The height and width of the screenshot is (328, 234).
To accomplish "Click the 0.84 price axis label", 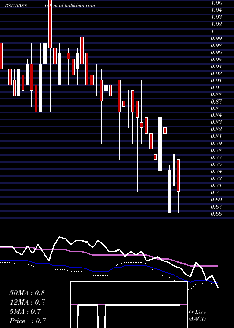I will (216, 115).
